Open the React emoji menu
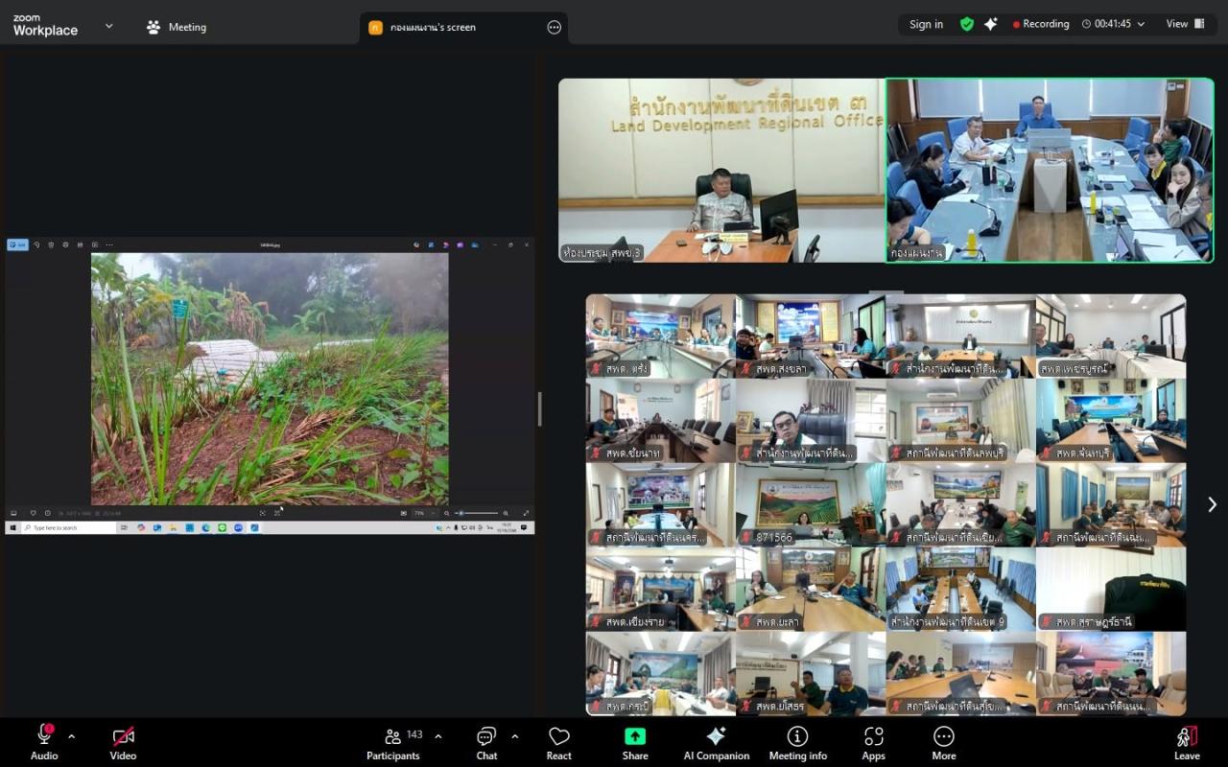The image size is (1228, 767). click(559, 742)
